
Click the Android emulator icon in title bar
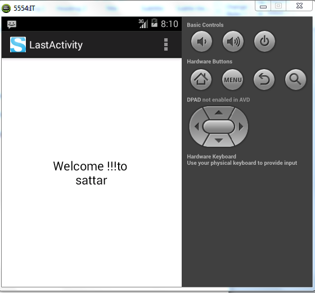point(6,8)
